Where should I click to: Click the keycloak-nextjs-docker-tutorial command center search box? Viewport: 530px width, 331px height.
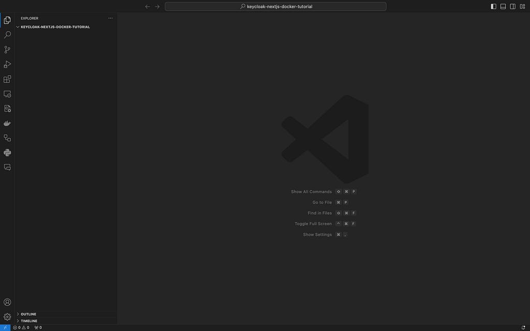coord(275,6)
